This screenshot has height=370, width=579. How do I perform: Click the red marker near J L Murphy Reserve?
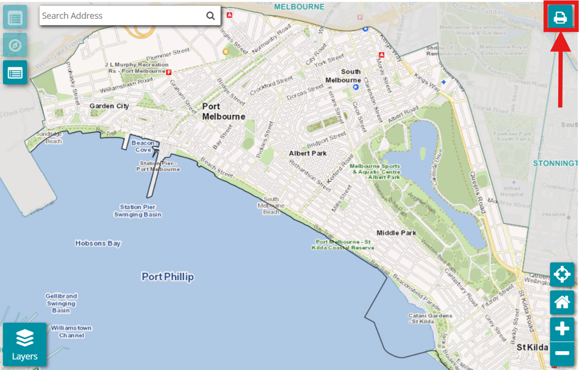tap(169, 73)
